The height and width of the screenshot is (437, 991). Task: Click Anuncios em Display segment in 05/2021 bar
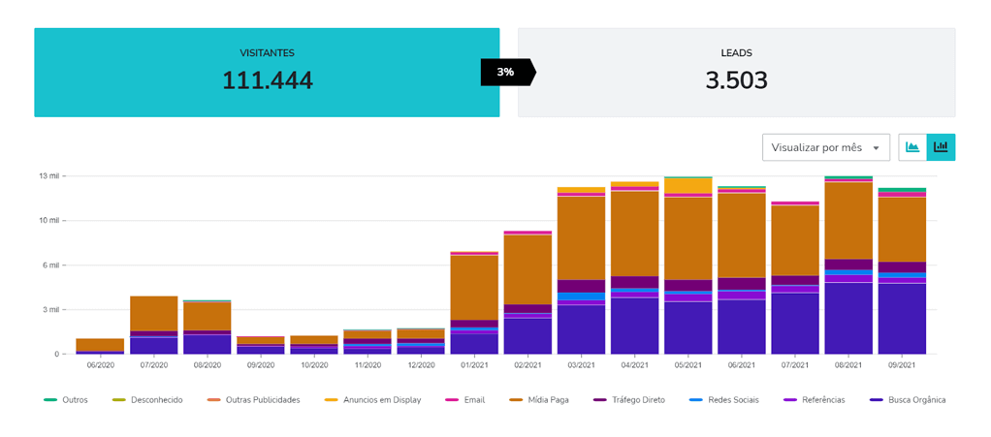coord(688,185)
